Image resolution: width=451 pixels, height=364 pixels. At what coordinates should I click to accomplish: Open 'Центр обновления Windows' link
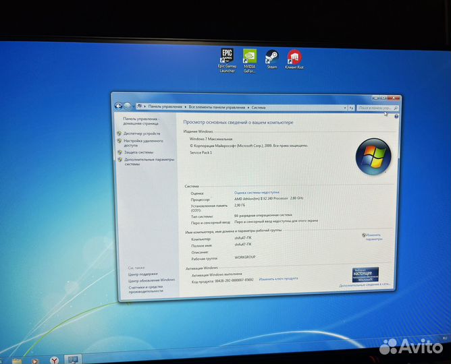[x=152, y=280]
